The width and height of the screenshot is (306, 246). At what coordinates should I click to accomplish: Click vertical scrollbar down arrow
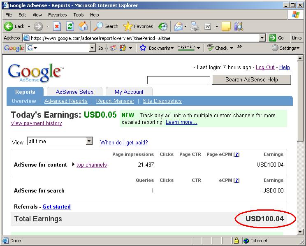300,232
